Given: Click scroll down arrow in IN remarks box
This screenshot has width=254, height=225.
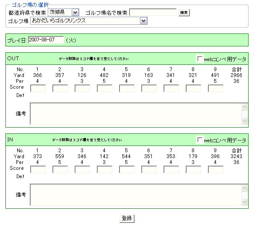Looking at the screenshot, I should (x=245, y=202).
